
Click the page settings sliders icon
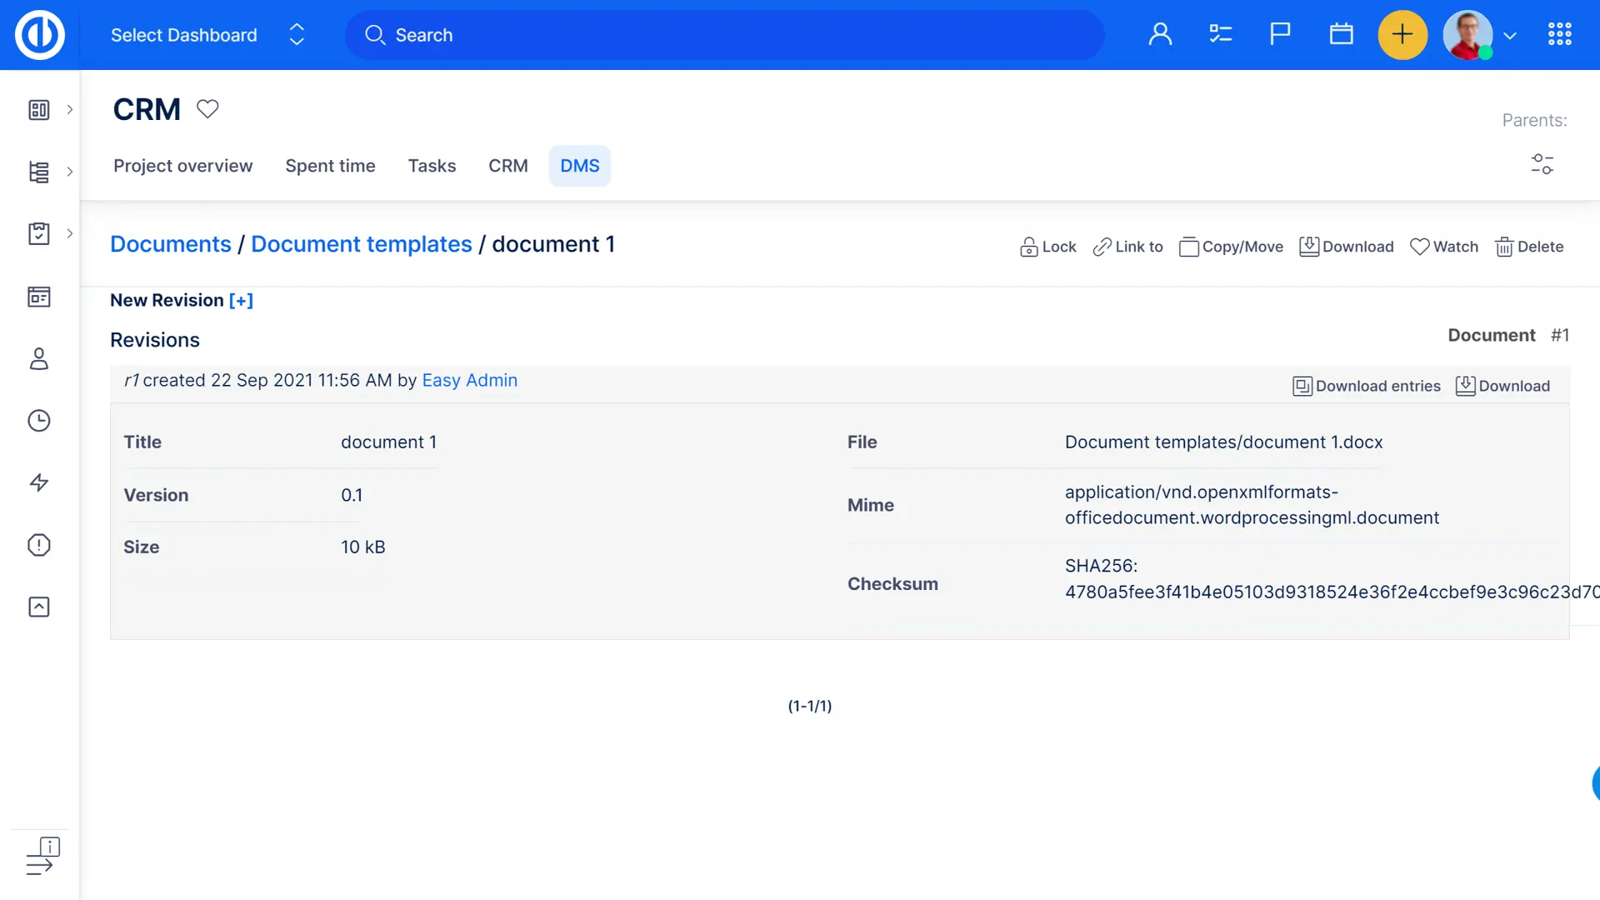(x=1542, y=164)
